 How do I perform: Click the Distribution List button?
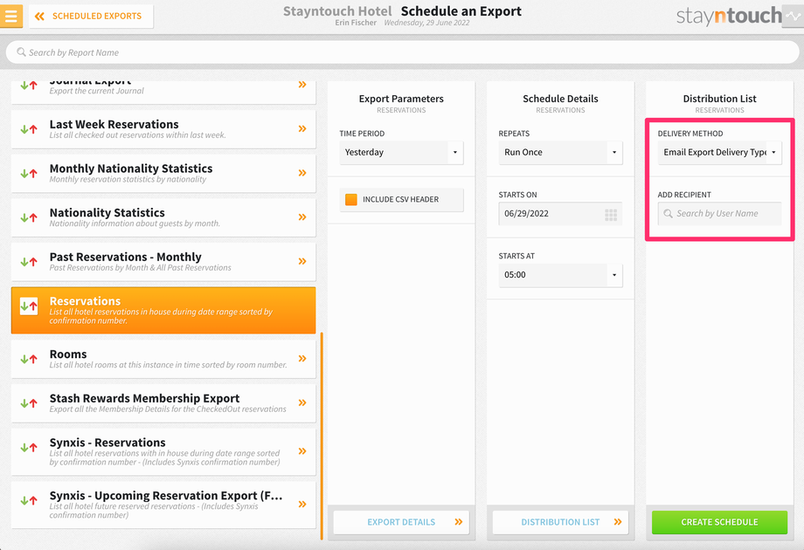[x=560, y=522]
